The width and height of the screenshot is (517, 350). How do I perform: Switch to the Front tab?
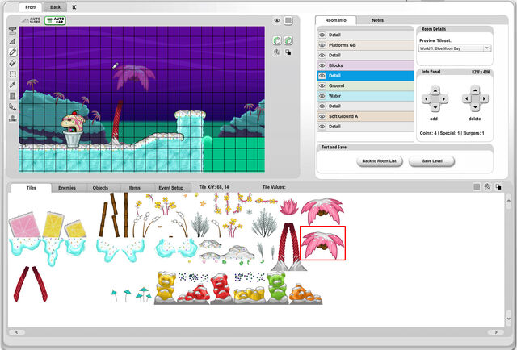point(31,7)
